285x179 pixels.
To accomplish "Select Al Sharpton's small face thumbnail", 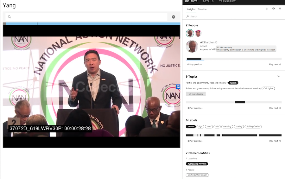I will (x=190, y=33).
